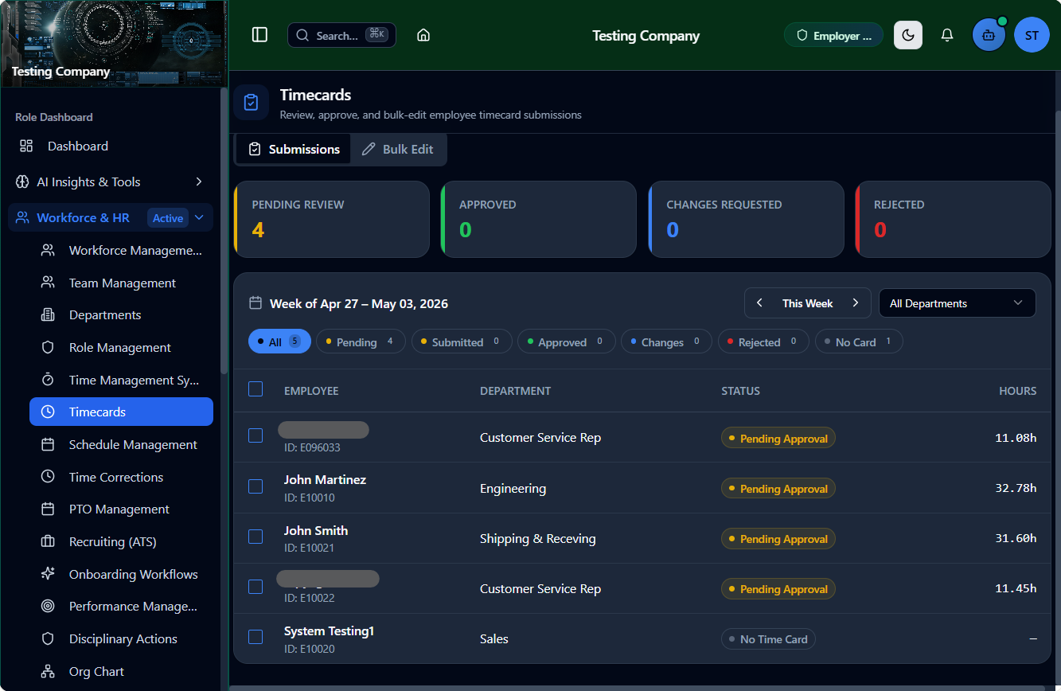Click the Org Chart hierarchy icon
Screen dimensions: 1061x691
pyautogui.click(x=48, y=671)
